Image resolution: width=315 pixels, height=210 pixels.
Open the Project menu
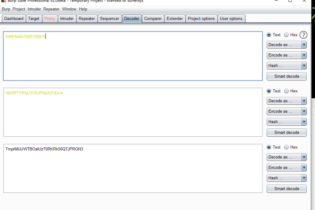[x=19, y=9]
